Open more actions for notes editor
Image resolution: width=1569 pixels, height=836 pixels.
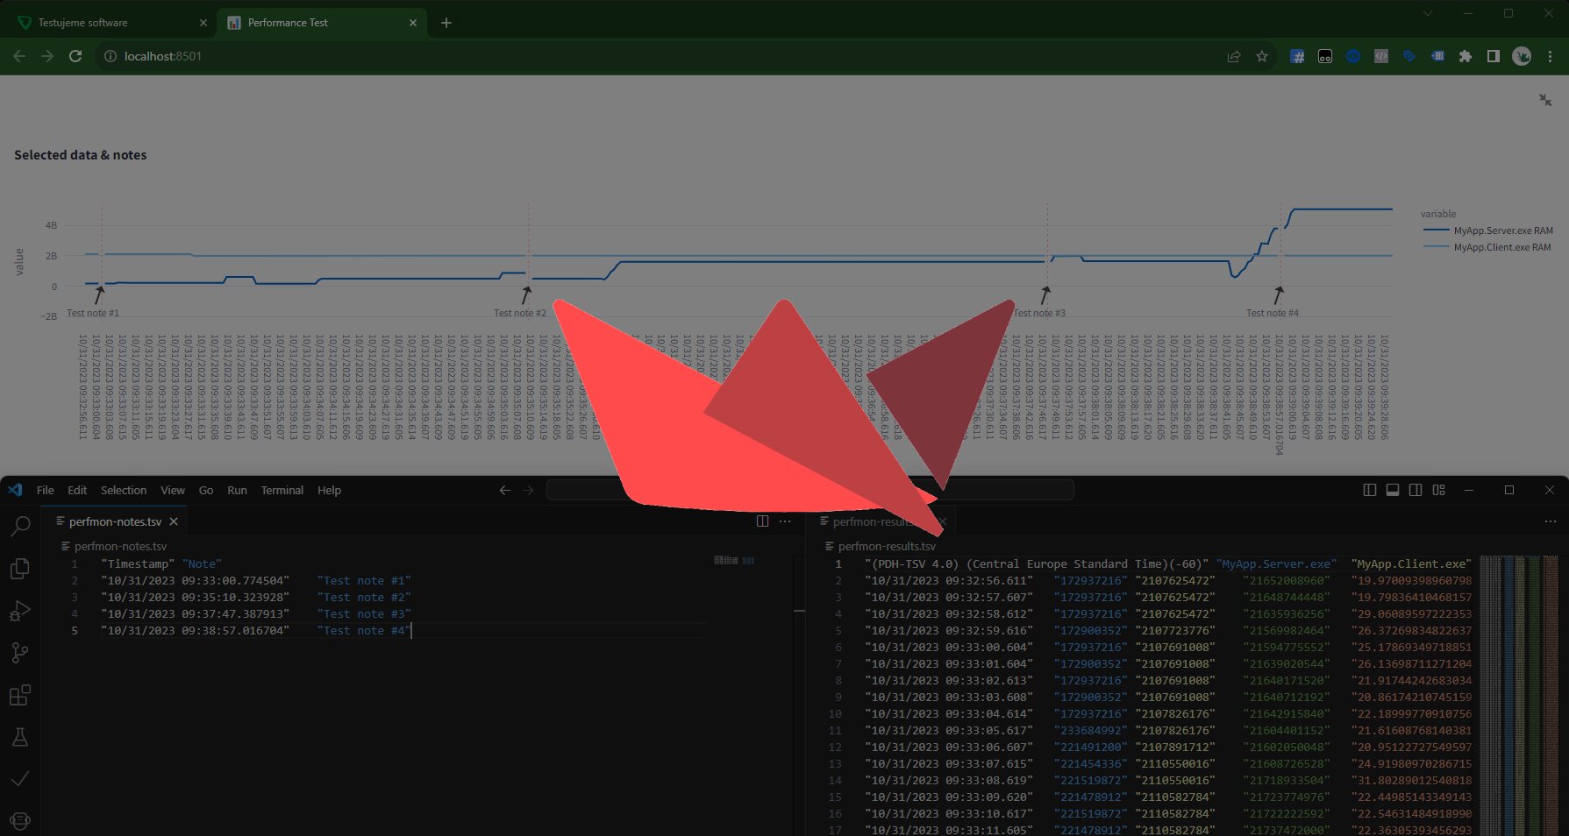coord(785,521)
